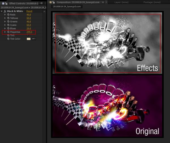Toggle the Effect Controls panel lock icon
The image size is (170, 143).
[x=6, y=3]
